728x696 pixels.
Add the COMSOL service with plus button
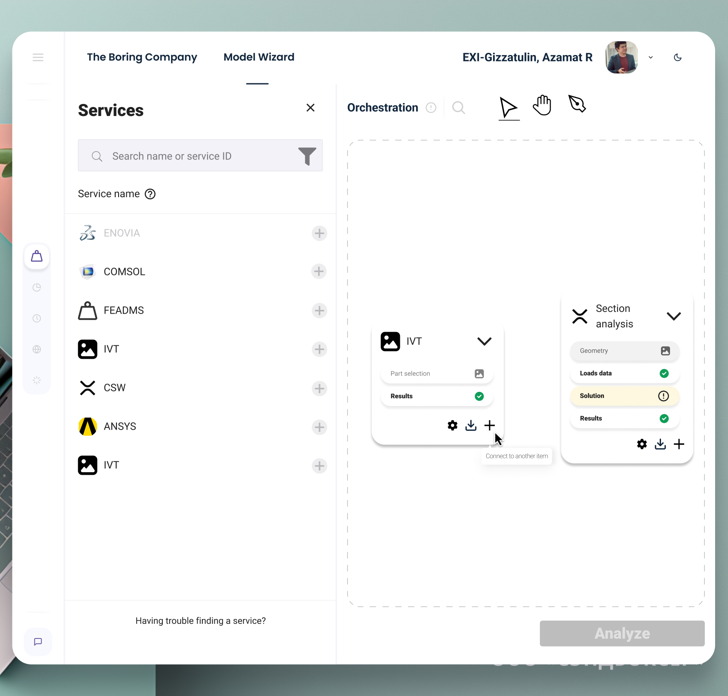[x=319, y=272]
